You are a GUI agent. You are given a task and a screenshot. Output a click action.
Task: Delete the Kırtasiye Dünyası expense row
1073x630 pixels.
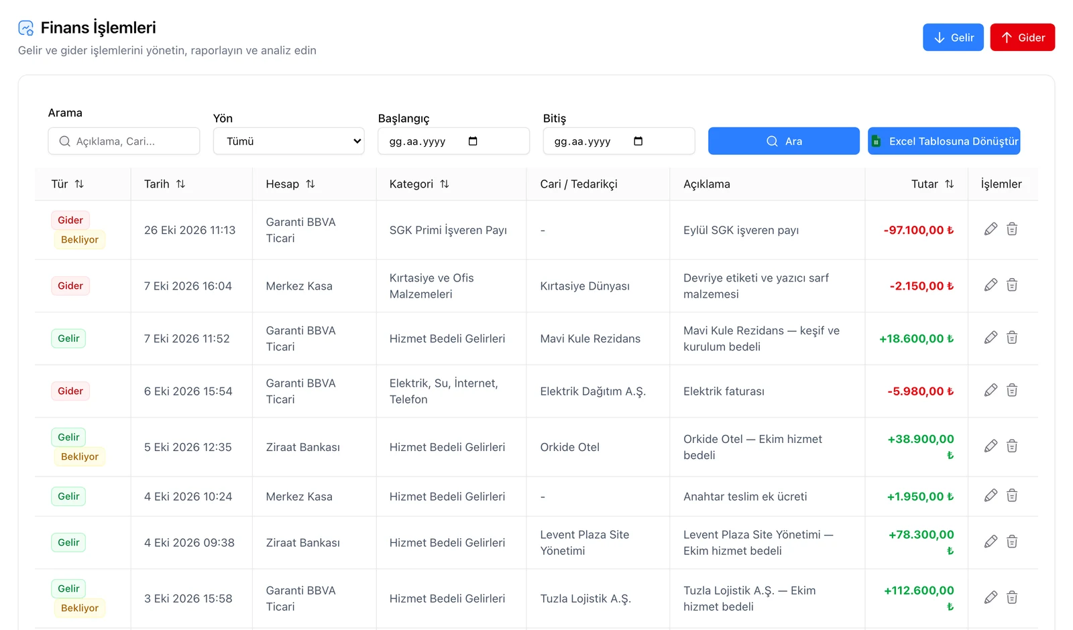point(1012,285)
